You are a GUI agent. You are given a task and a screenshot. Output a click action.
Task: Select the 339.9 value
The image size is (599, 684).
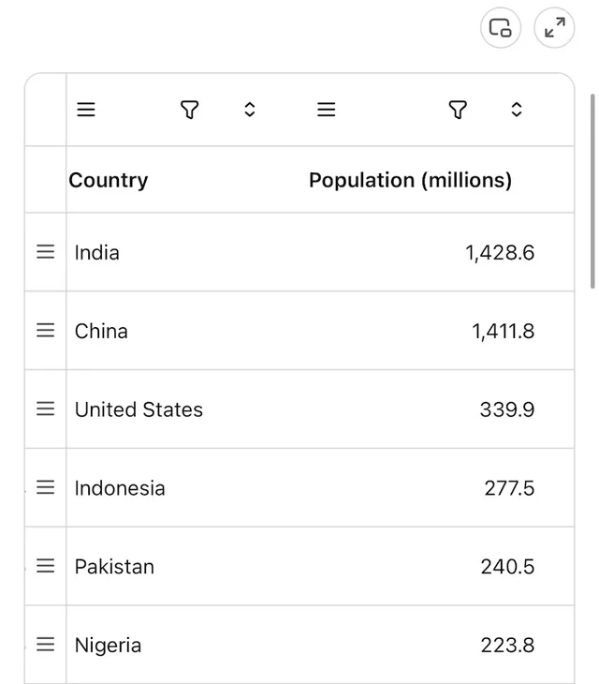pyautogui.click(x=507, y=409)
